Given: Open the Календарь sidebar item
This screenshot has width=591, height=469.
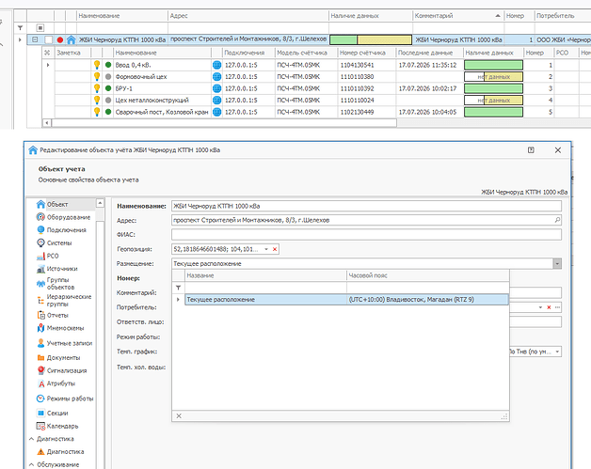Looking at the screenshot, I should coord(57,426).
